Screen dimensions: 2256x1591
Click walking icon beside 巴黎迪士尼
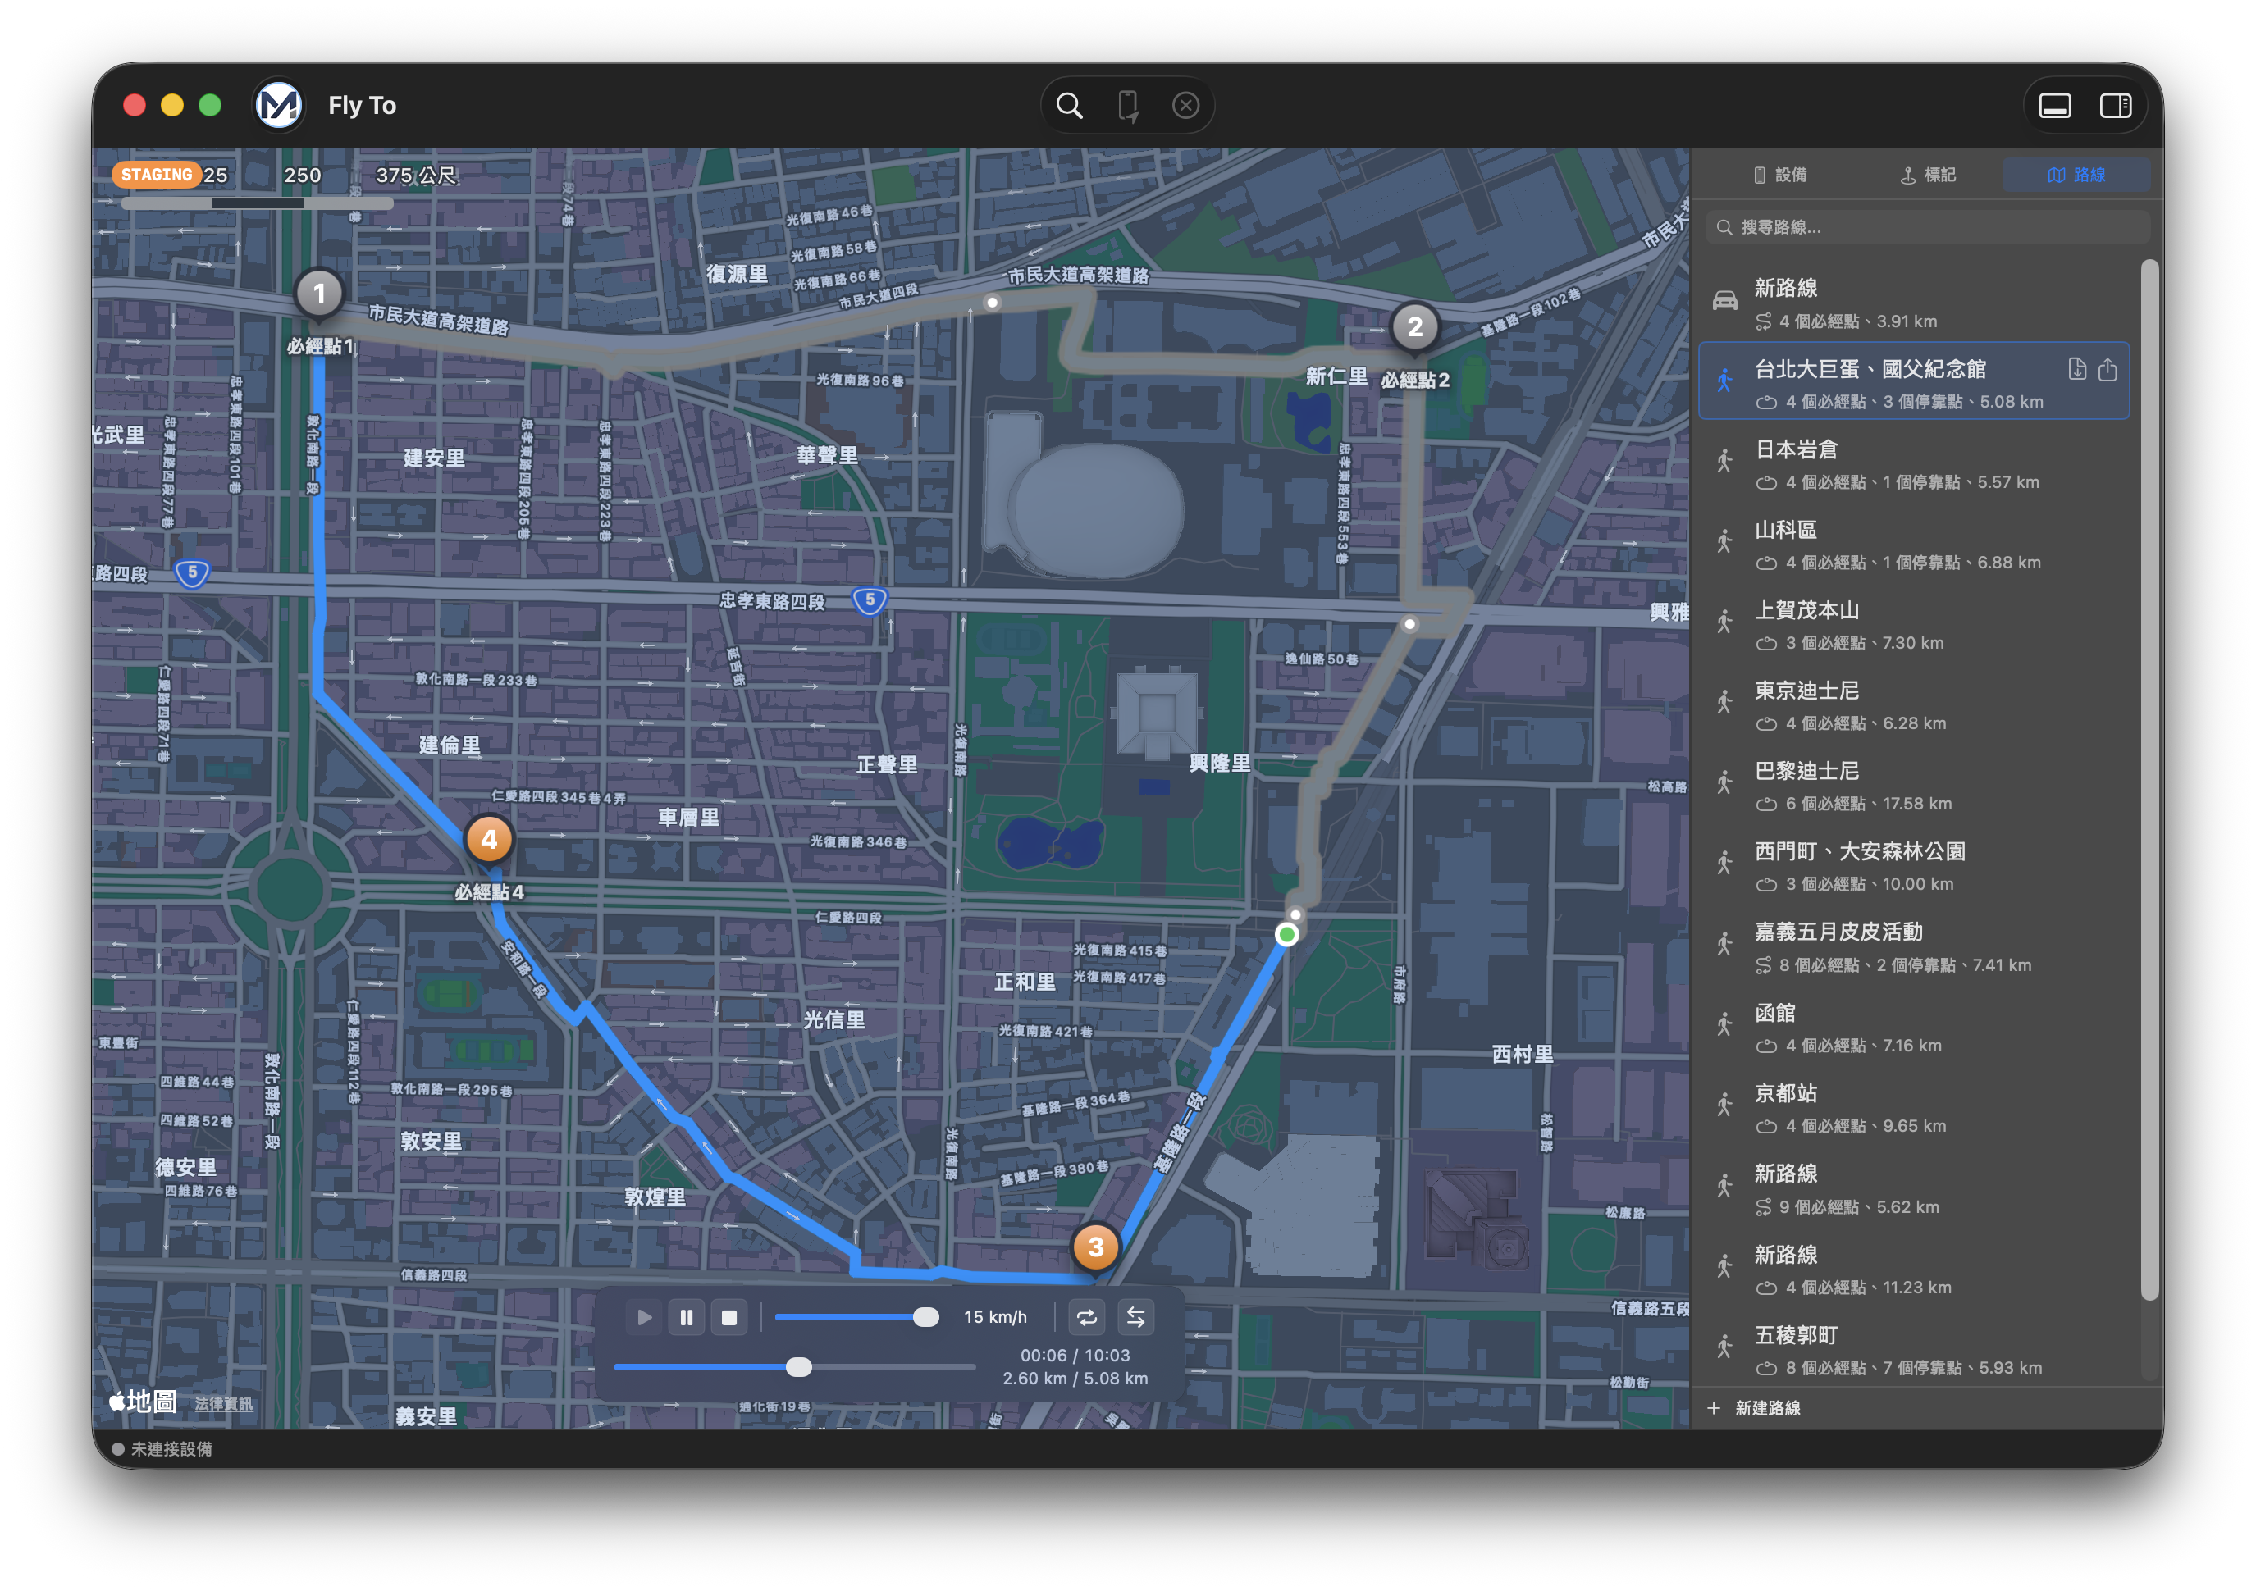tap(1724, 784)
